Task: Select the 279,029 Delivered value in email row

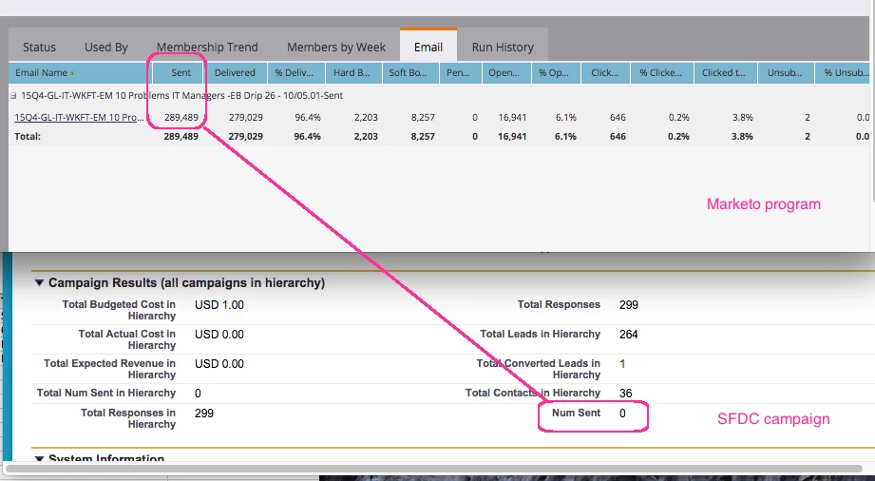Action: (x=245, y=117)
